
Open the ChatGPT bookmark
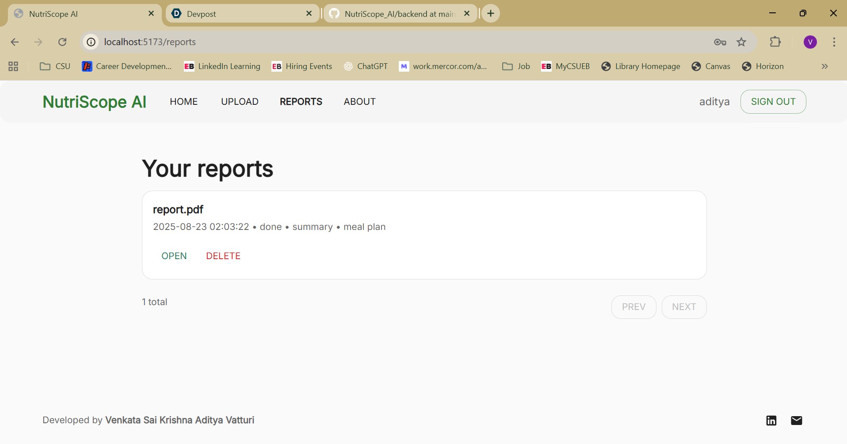coord(366,66)
